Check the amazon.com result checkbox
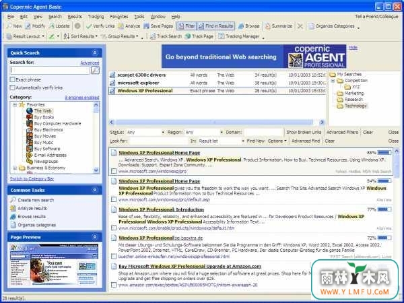 114,285
